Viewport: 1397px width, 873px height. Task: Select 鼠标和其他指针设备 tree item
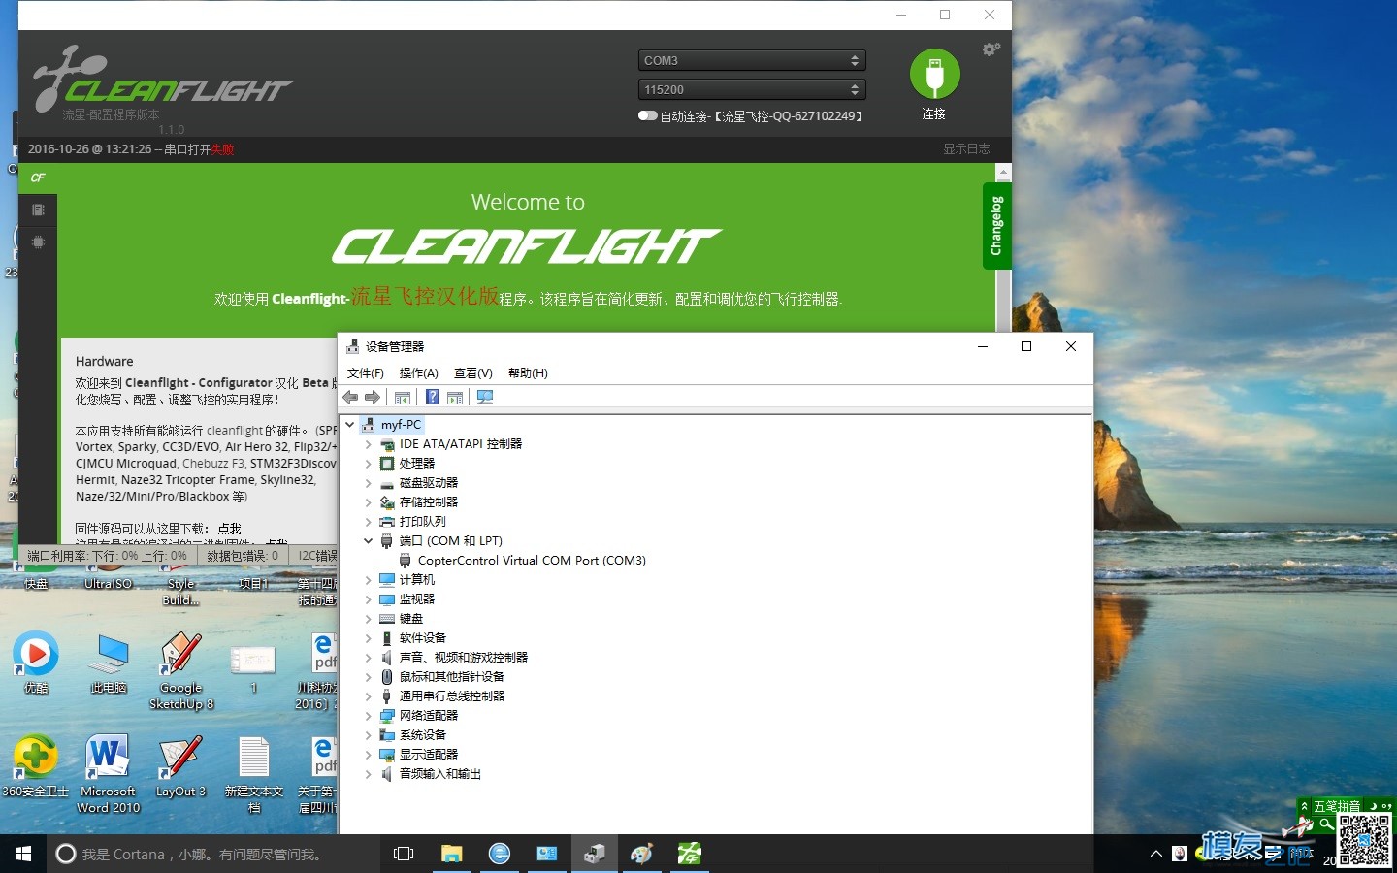click(452, 676)
